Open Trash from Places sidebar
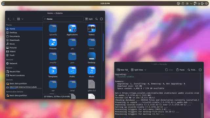The height and width of the screenshot is (118, 210). pos(24,55)
